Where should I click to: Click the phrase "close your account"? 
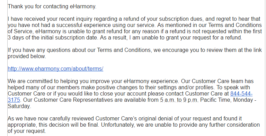tap(123, 93)
